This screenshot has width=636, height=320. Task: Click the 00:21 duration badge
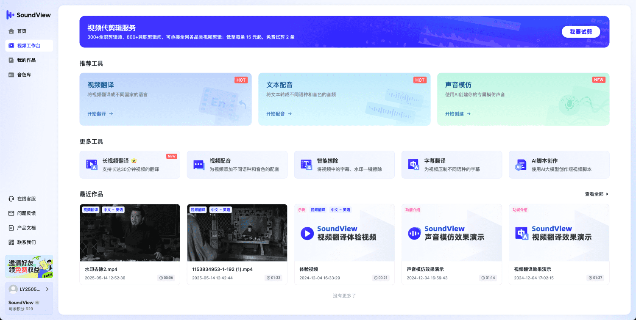[x=381, y=278]
